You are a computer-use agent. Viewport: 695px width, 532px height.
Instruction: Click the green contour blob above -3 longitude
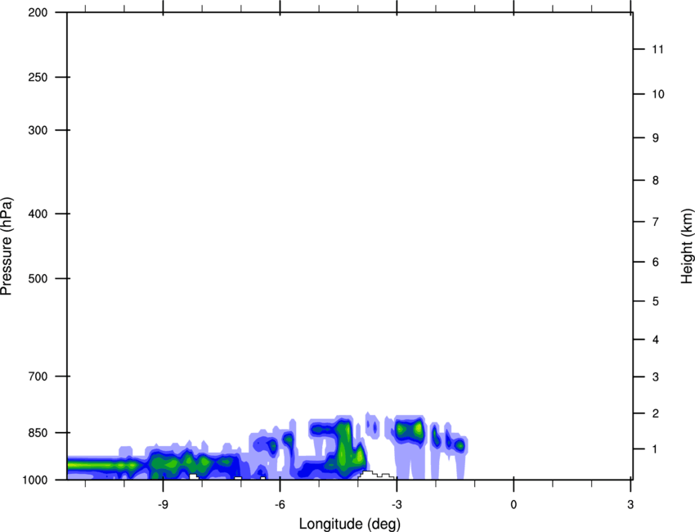410,429
